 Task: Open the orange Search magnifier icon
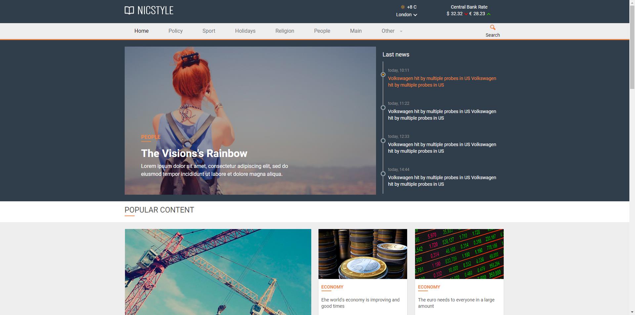tap(492, 27)
